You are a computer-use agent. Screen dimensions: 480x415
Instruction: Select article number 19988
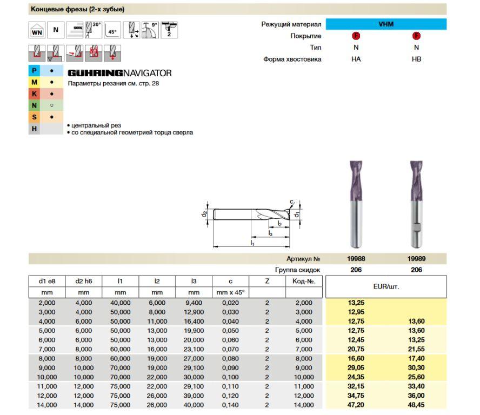[x=356, y=259]
